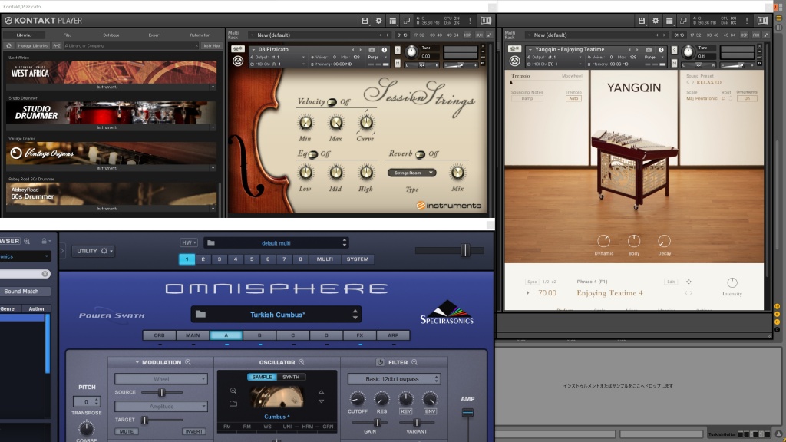Expand the UTILITY menu in Omnisphere
The width and height of the screenshot is (786, 442).
point(94,251)
